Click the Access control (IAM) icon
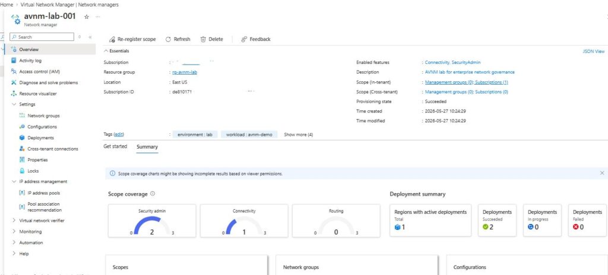Image resolution: width=608 pixels, height=275 pixels. click(x=14, y=71)
